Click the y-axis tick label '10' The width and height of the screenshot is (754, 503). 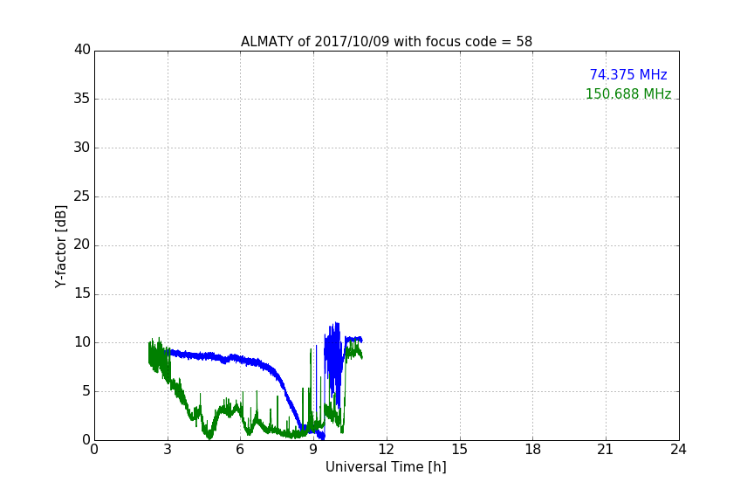click(82, 342)
